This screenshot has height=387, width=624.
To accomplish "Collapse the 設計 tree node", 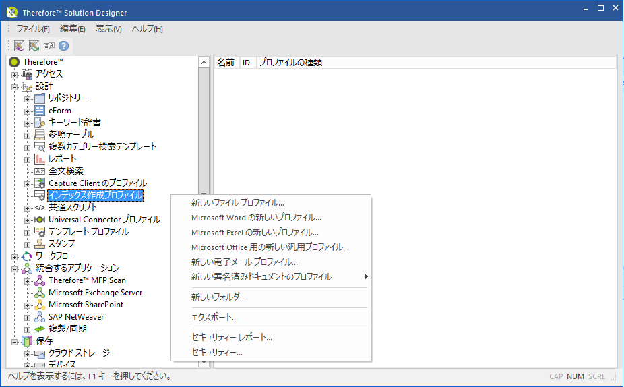I will tap(15, 87).
